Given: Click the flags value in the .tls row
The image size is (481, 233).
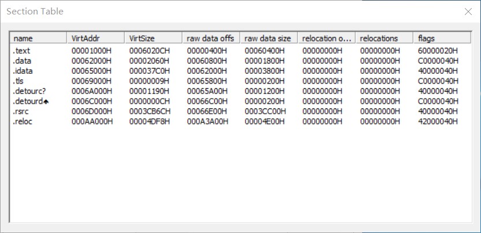Looking at the screenshot, I should 438,81.
